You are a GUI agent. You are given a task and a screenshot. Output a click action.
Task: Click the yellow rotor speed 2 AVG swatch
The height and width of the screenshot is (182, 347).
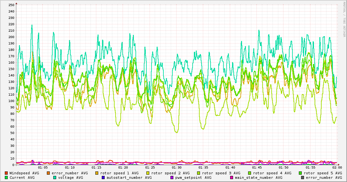(x=148, y=173)
